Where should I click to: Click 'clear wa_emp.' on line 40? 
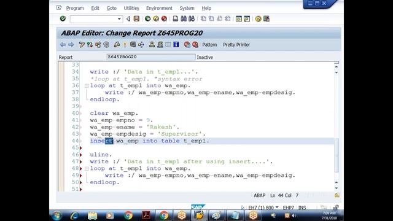[x=114, y=113]
